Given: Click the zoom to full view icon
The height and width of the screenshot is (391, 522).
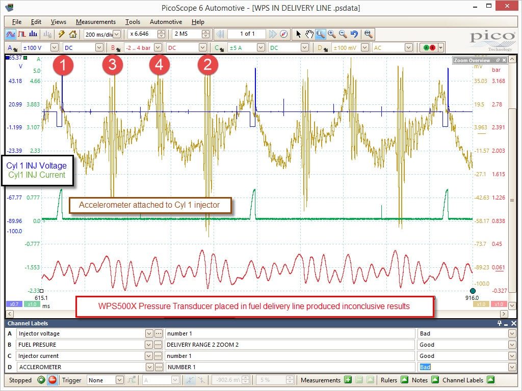Looking at the screenshot, I should pyautogui.click(x=368, y=34).
